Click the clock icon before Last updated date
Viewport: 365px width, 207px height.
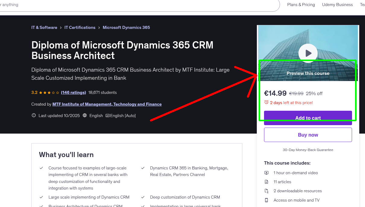[x=33, y=115]
